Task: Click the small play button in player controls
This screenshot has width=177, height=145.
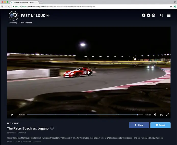Action: [x=12, y=115]
